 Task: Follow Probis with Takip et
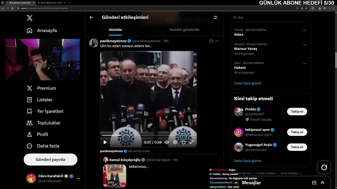(x=297, y=112)
